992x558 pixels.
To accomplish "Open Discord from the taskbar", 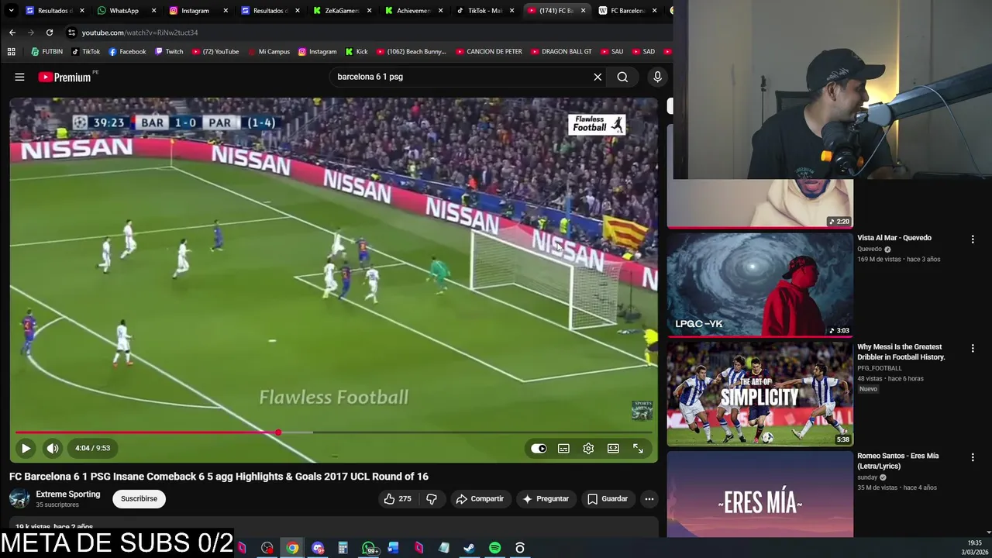I will coord(318,548).
